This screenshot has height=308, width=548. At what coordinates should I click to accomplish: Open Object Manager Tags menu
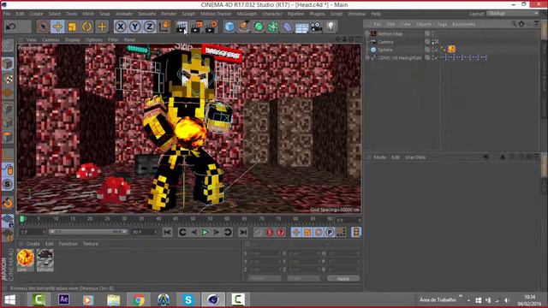tap(442, 24)
